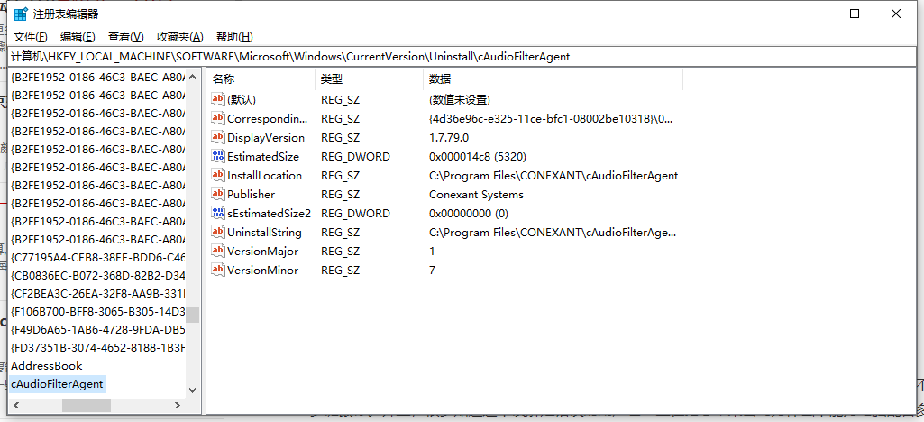Click the tree pane scroll down arrow
Image resolution: width=924 pixels, height=422 pixels.
point(193,390)
